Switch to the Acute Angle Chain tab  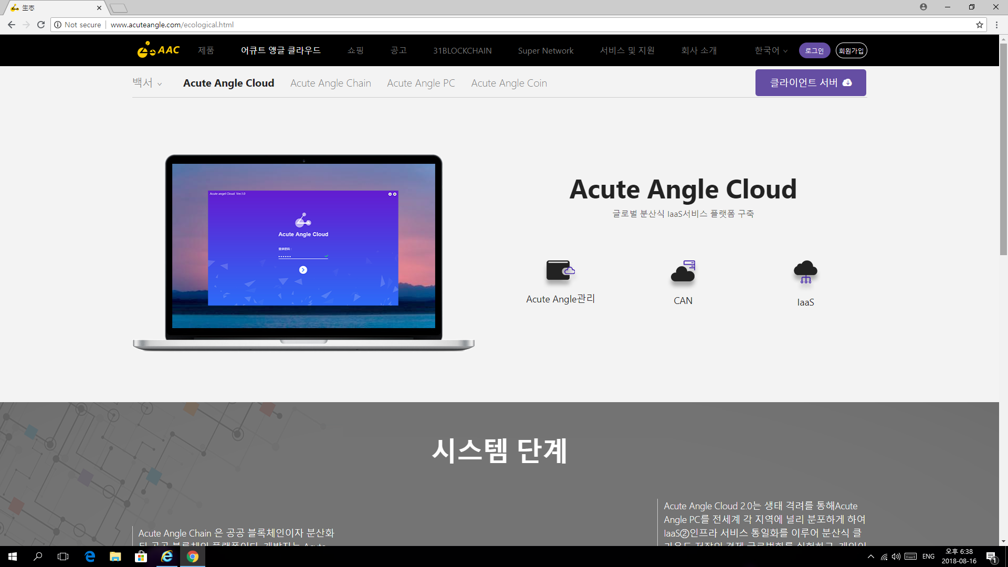(x=330, y=83)
